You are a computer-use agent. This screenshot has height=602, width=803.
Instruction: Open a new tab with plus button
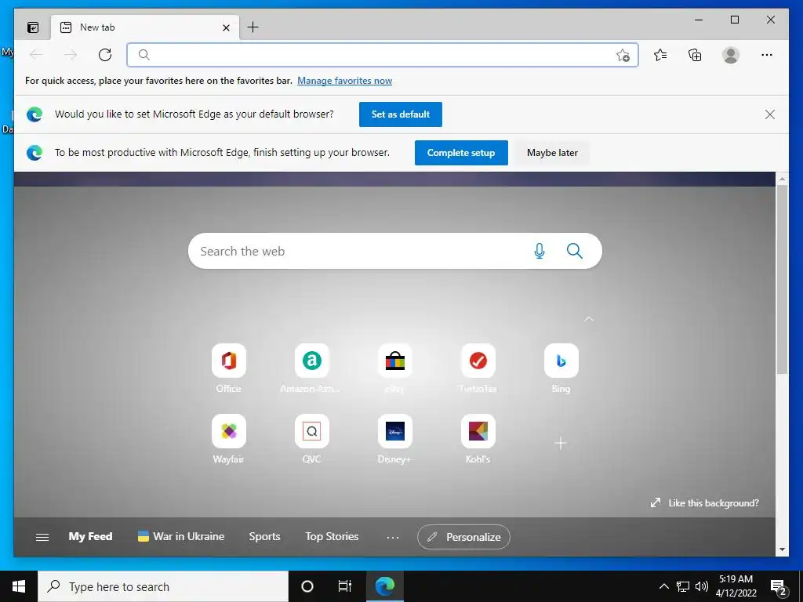click(x=253, y=27)
